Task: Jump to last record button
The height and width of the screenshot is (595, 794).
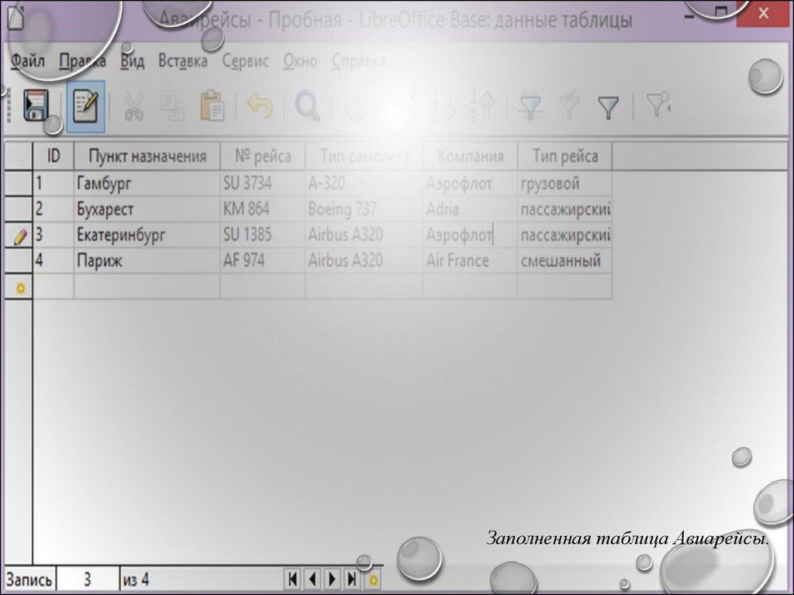Action: coord(352,579)
